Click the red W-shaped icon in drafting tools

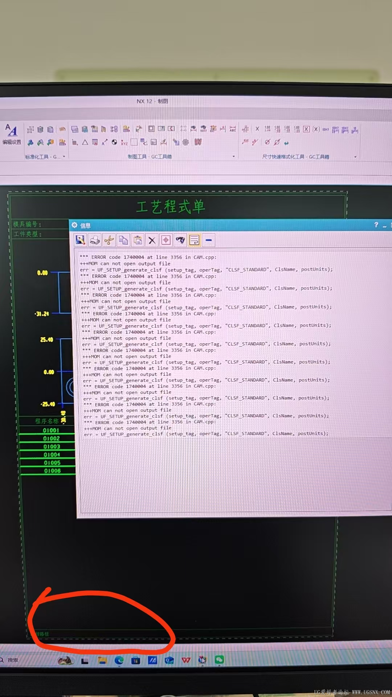[198, 142]
